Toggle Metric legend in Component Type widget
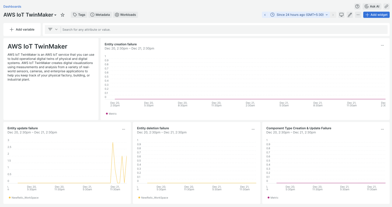This screenshot has width=392, height=207. click(273, 198)
